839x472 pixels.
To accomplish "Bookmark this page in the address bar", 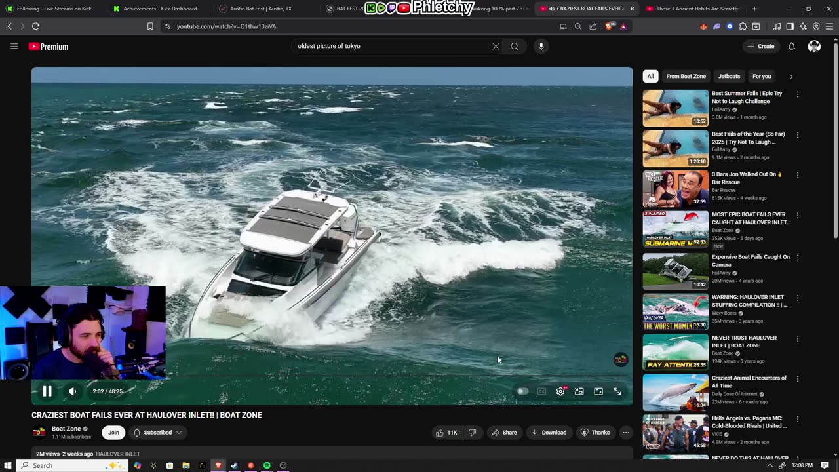I will 150,26.
